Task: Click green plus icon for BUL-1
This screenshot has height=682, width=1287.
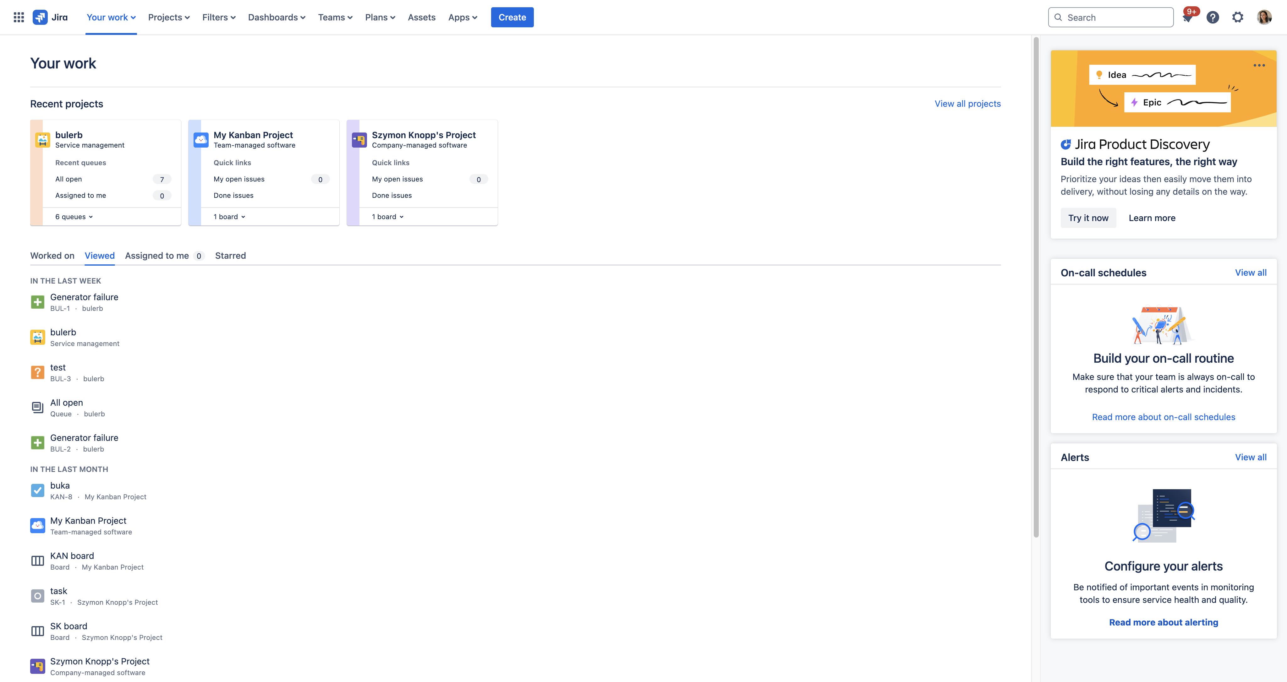Action: [37, 302]
